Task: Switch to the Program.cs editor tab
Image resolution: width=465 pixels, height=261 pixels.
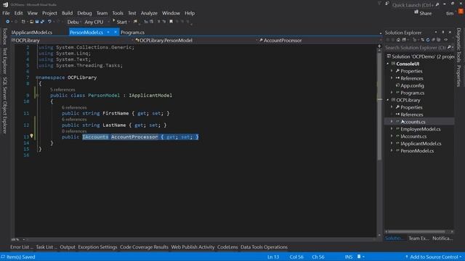Action: [x=132, y=32]
